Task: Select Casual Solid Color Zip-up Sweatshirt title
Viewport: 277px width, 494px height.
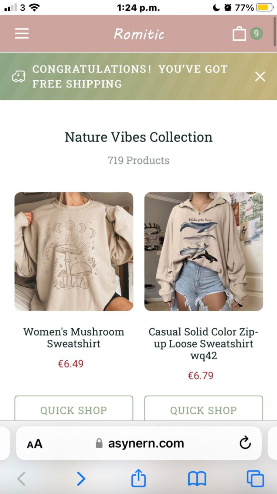Action: tap(204, 343)
